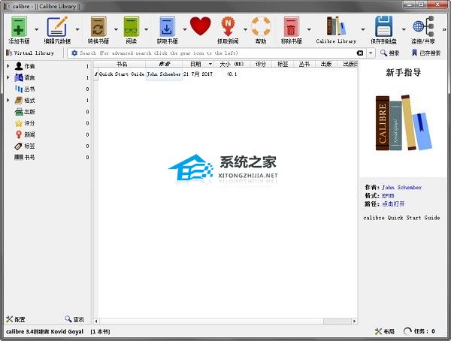The image size is (451, 341).
Task: Click the lifebuoy Help (帮助) icon
Action: point(260,26)
